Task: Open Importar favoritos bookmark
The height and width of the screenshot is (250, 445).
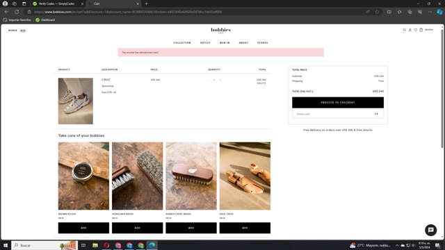Action: [17, 20]
